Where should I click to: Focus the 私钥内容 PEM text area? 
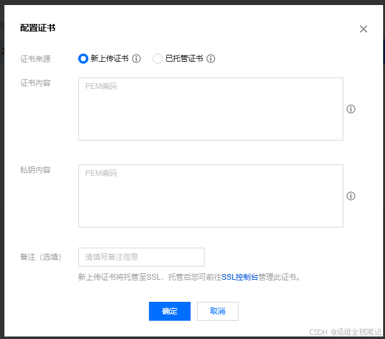coord(211,196)
